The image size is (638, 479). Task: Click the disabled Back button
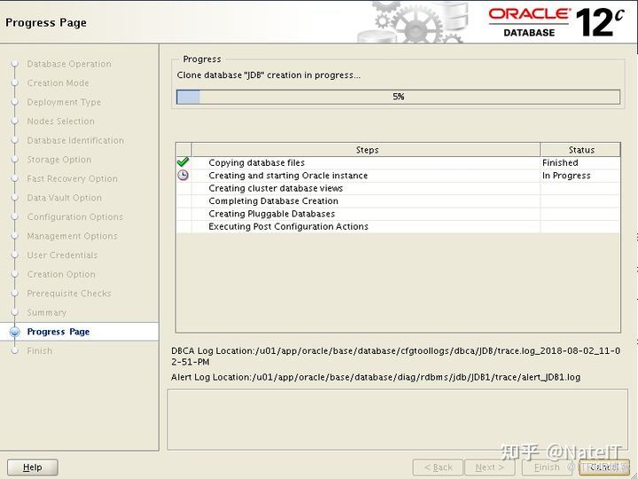(438, 467)
